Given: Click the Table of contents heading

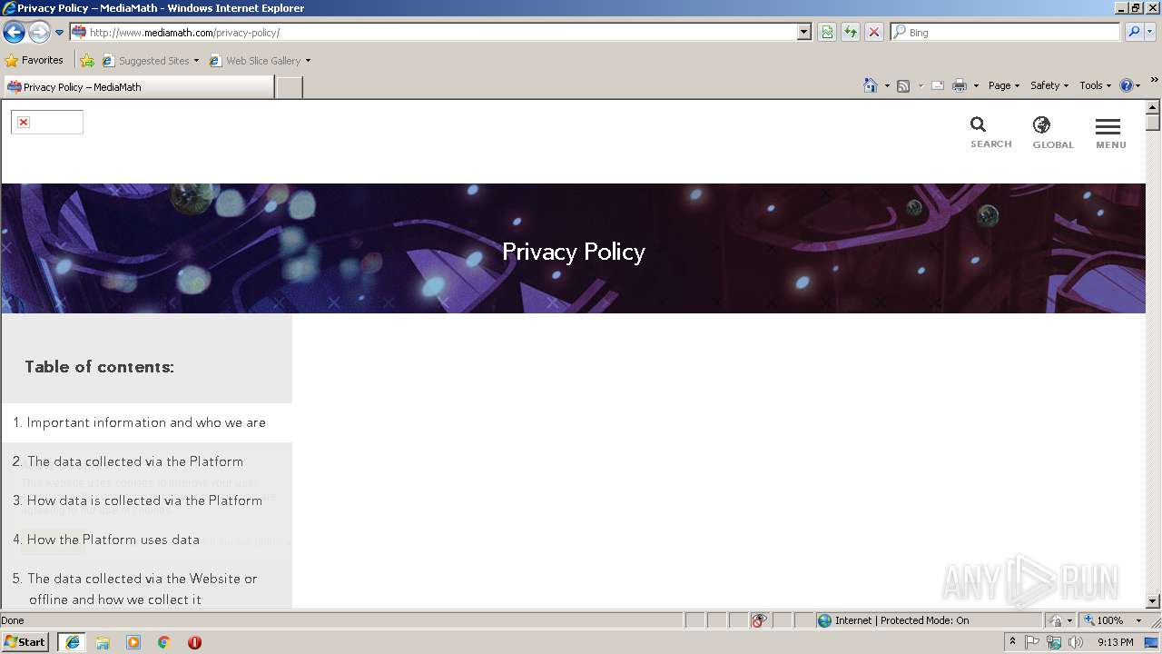Looking at the screenshot, I should 100,367.
